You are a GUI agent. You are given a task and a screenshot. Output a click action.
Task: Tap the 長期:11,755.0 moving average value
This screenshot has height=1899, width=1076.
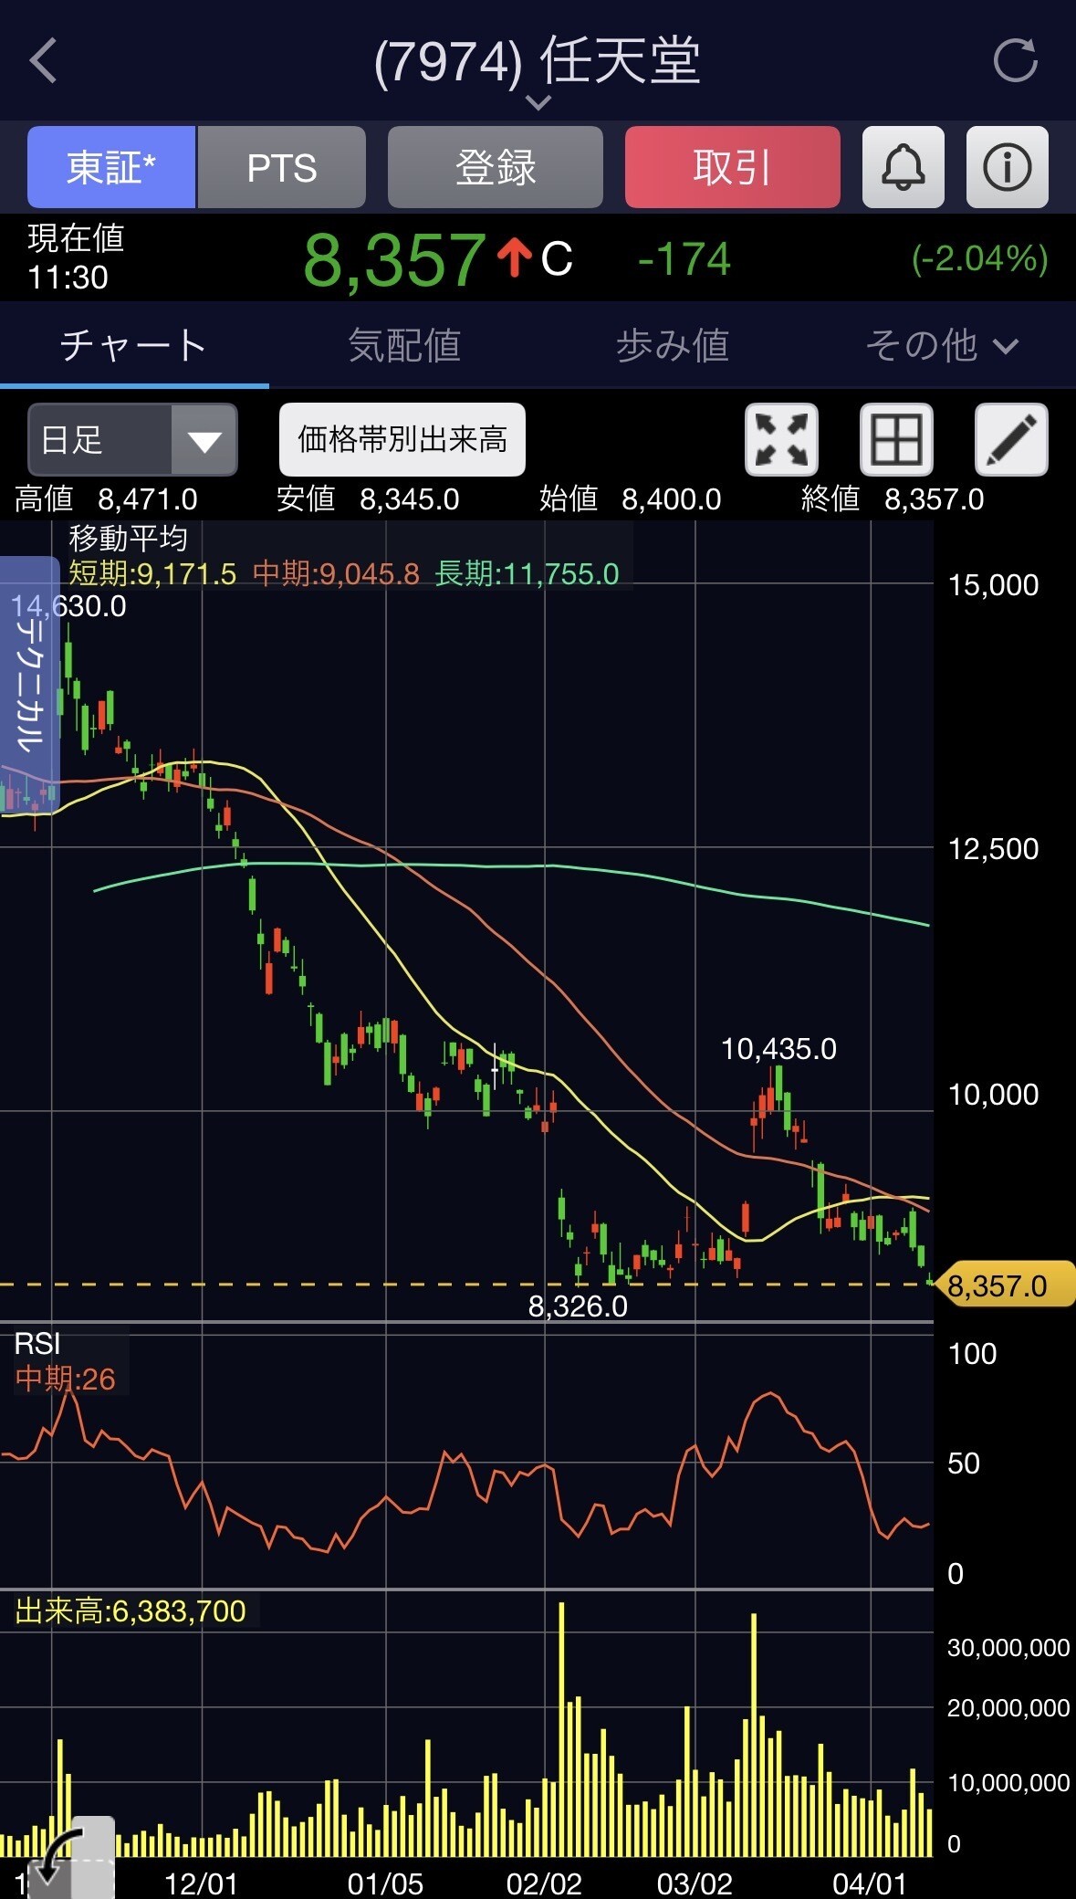527,574
